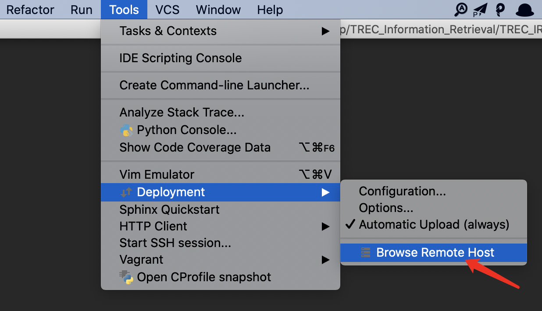Open the Window menu
542x311 pixels.
tap(218, 9)
